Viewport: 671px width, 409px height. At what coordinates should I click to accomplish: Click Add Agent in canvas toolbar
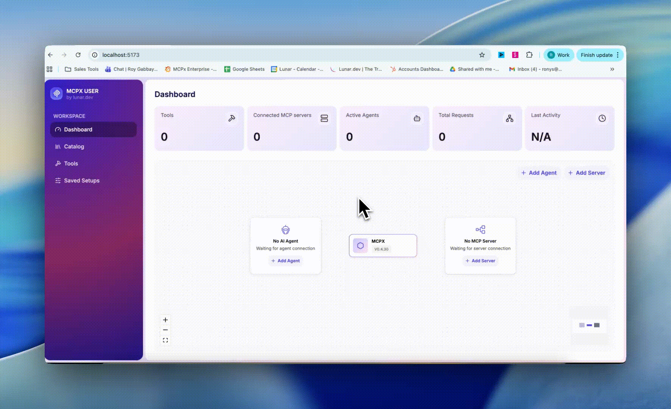pos(539,173)
